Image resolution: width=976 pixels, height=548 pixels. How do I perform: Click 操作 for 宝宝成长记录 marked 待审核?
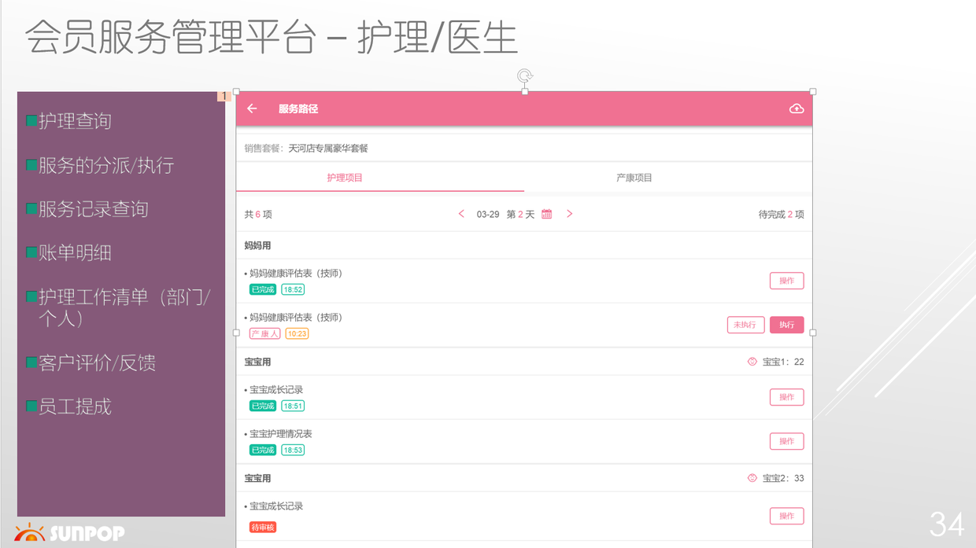[x=786, y=516]
